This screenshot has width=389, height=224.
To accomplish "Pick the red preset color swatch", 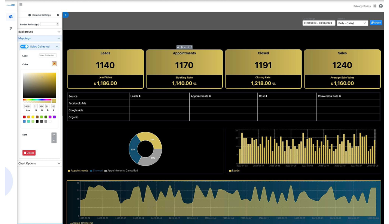I will point(24,117).
